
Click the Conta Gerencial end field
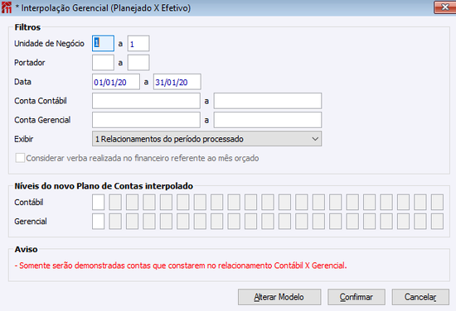[x=268, y=120]
